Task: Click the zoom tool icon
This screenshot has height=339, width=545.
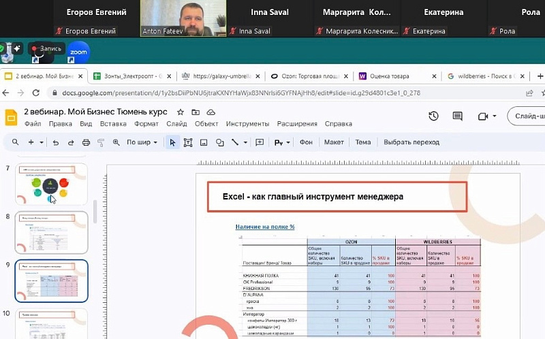Action: pyautogui.click(x=116, y=142)
